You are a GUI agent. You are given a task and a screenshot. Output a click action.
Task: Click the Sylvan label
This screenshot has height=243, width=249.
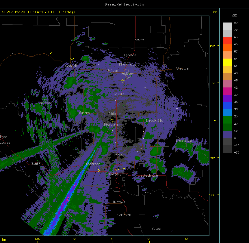point(113,71)
